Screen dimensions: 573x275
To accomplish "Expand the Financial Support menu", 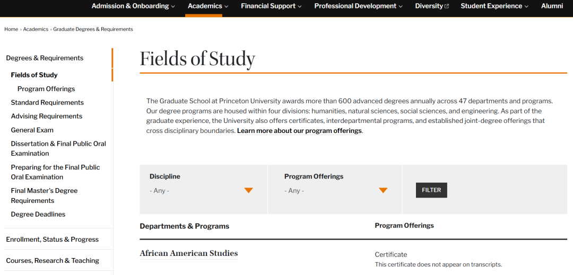I will pos(272,6).
